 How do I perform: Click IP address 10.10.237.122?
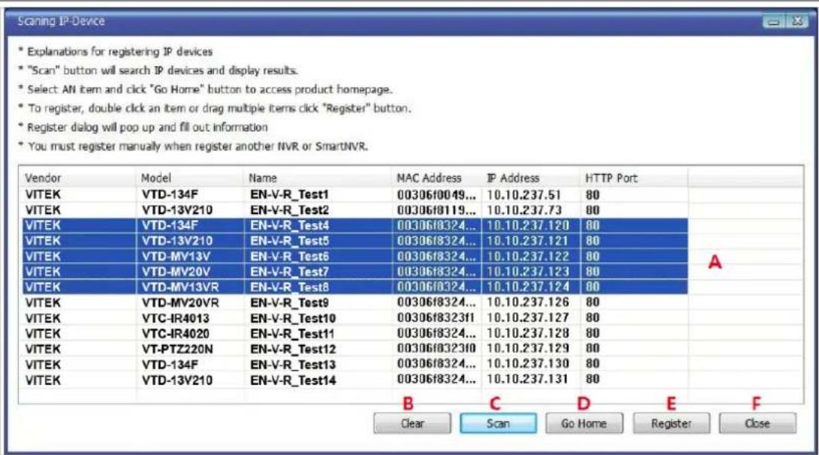528,256
